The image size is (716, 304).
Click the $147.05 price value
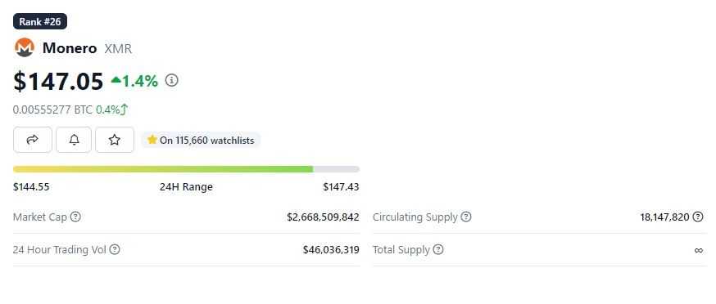coord(58,82)
